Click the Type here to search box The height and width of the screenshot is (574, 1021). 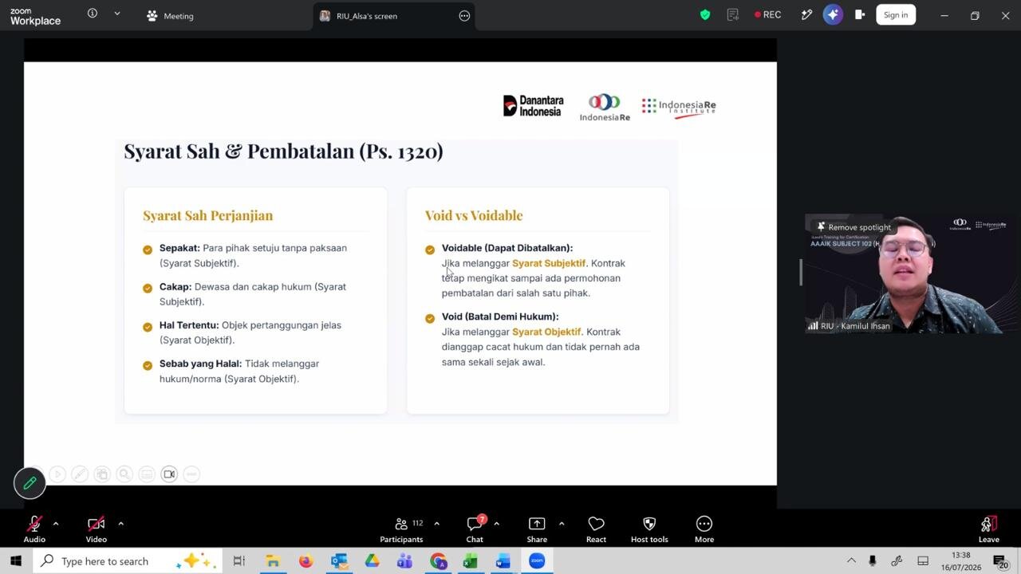pos(126,561)
